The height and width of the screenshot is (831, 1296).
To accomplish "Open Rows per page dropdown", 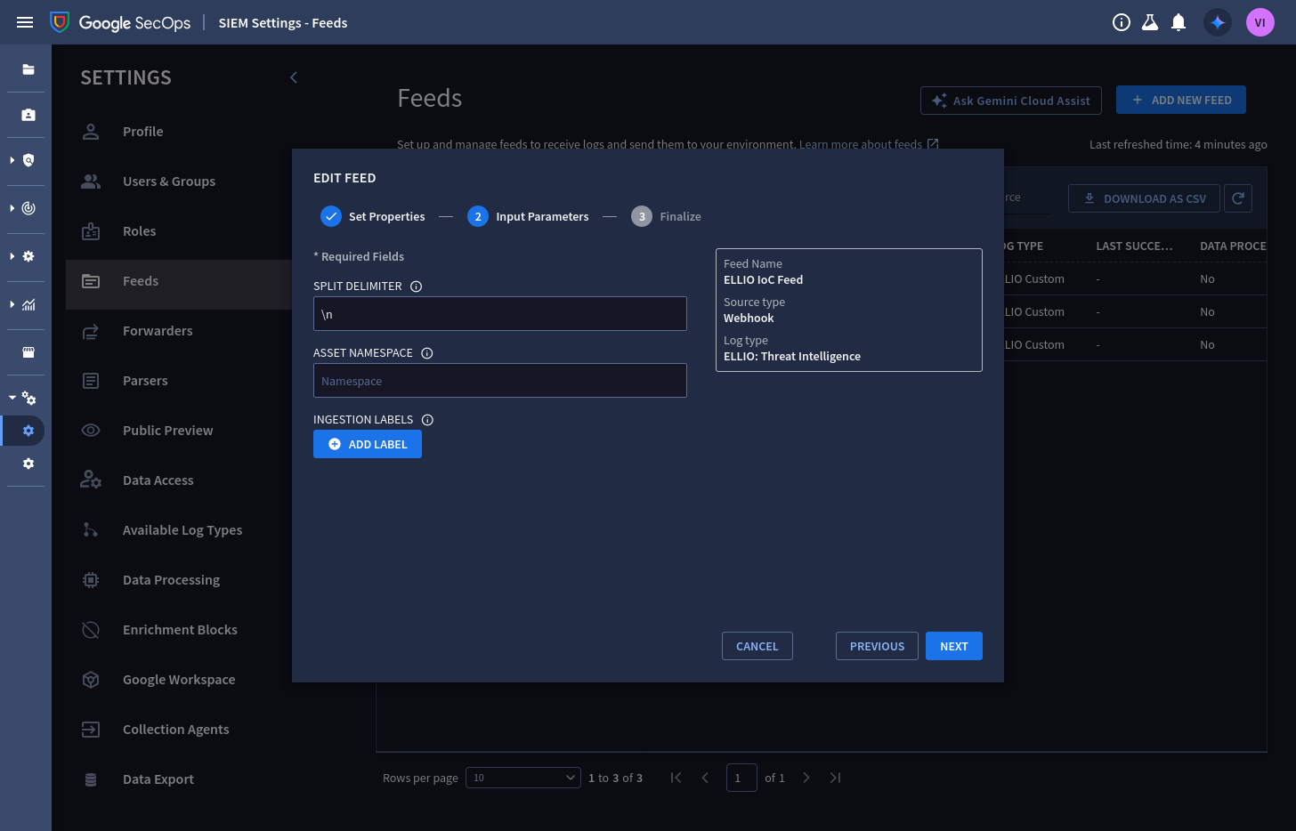I will point(523,778).
